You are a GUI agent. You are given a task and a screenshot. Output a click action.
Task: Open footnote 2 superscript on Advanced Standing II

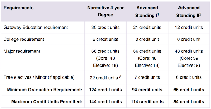[x=200, y=14]
